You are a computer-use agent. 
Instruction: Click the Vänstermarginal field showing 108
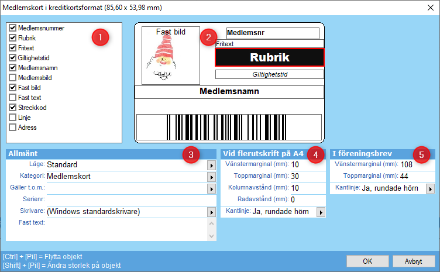point(415,165)
